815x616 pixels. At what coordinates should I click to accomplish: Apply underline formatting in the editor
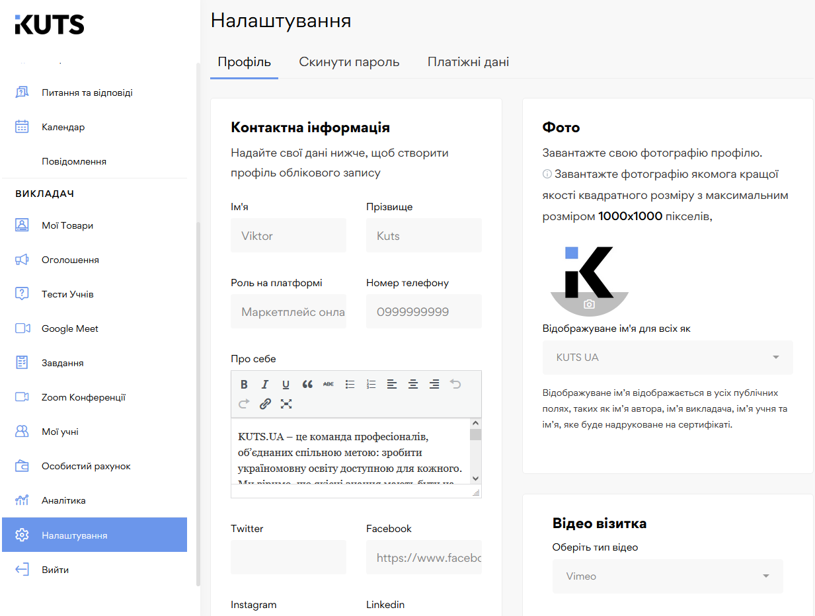coord(286,384)
